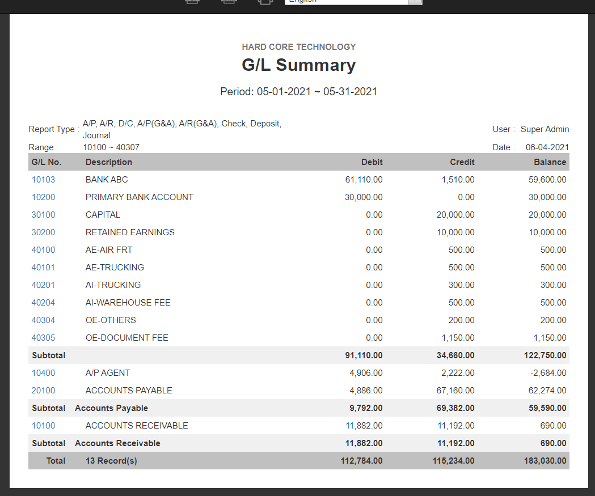Open G/L account 40204 link
The height and width of the screenshot is (496, 595).
point(43,303)
